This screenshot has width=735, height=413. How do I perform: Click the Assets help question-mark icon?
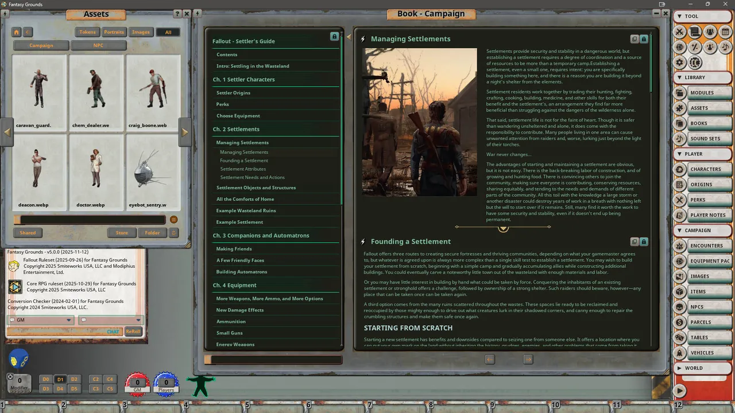click(177, 14)
